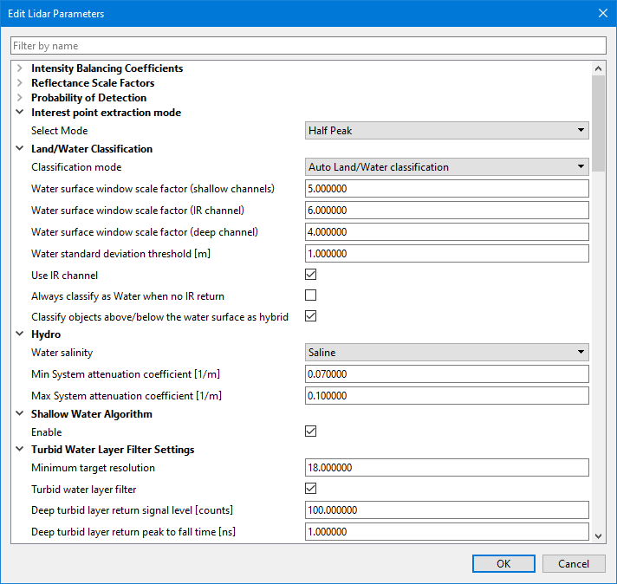This screenshot has width=617, height=584.
Task: Uncheck Classify objects above/below water as hybrid
Action: pos(311,316)
